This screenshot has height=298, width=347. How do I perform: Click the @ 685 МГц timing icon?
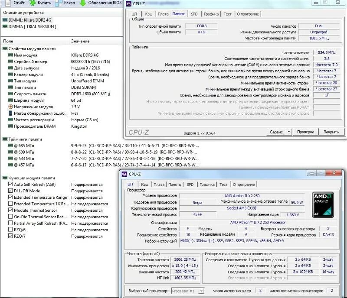tap(10, 146)
